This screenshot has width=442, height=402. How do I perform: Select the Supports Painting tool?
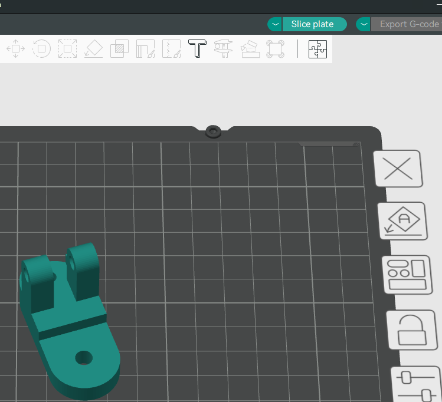pos(145,48)
